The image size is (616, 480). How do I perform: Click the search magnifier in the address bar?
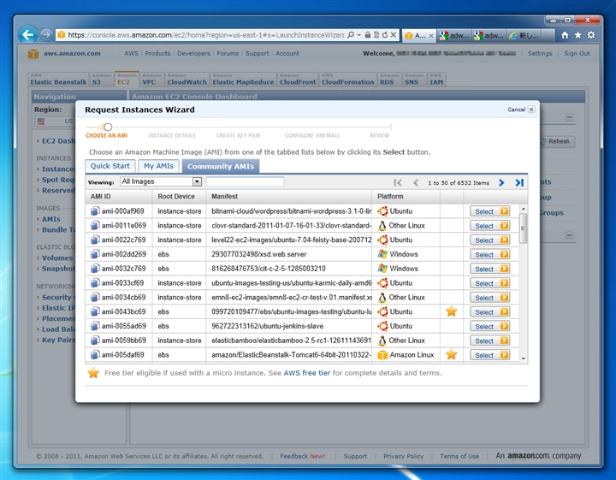point(351,35)
